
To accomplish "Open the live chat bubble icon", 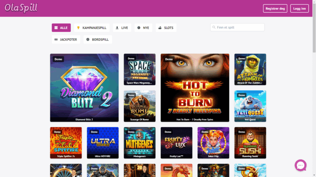I will 300,165.
